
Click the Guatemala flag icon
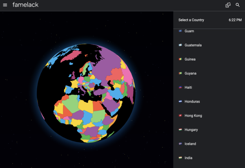tap(180, 45)
